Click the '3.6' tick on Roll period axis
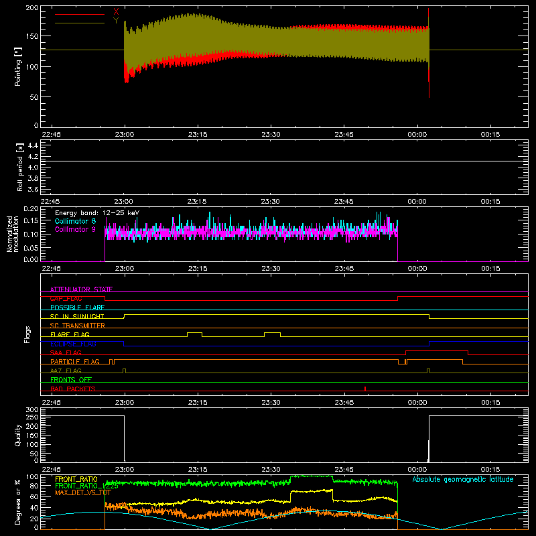Viewport: 536px width, 536px height. [x=33, y=189]
